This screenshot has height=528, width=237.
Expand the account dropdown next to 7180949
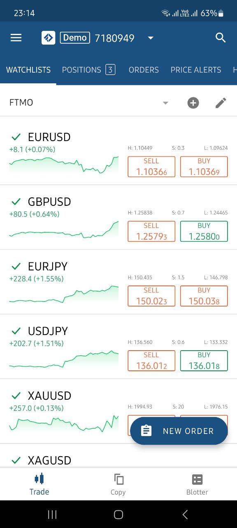[x=151, y=38]
